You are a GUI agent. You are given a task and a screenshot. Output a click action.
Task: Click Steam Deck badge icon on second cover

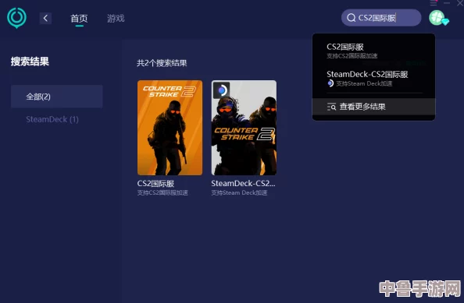click(221, 90)
